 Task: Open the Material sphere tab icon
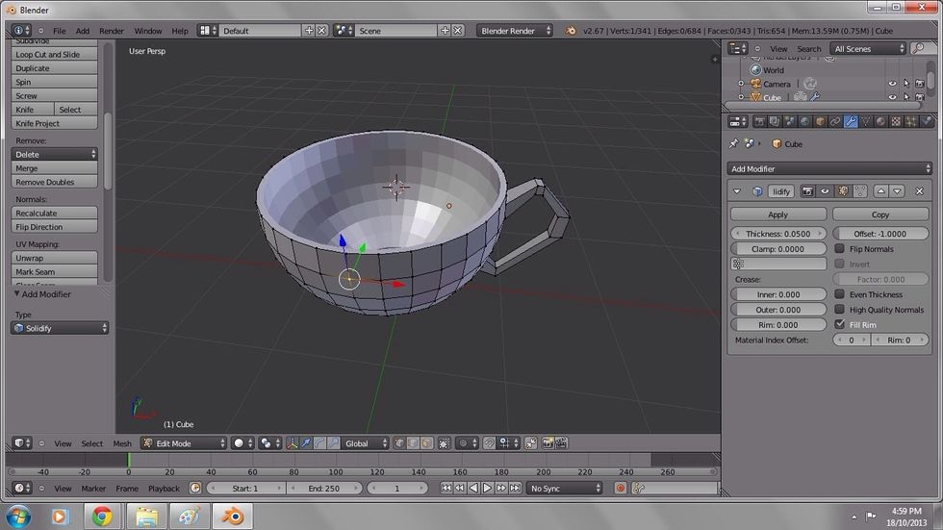click(880, 122)
